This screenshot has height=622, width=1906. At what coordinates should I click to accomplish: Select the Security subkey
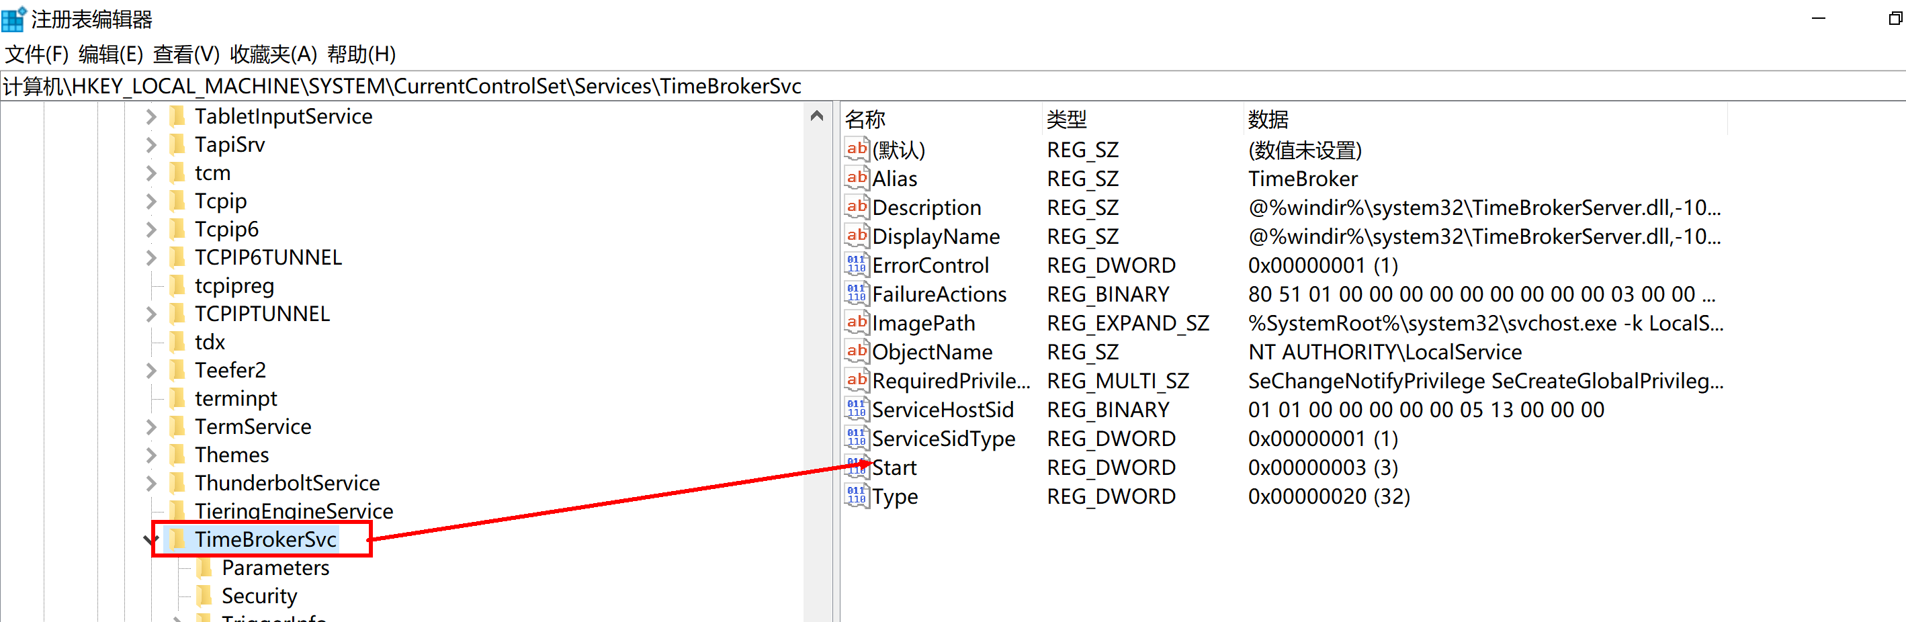[x=259, y=596]
